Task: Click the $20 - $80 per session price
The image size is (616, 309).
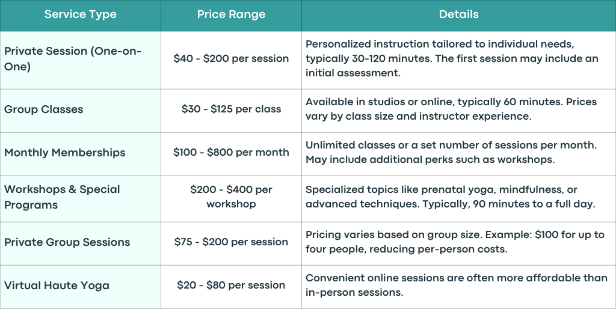Action: [231, 285]
